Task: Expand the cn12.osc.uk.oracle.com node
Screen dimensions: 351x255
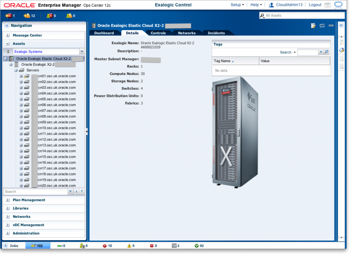Action: pos(21,140)
